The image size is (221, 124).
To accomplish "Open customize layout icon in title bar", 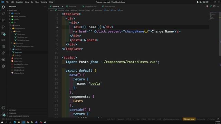I will tap(207, 2).
